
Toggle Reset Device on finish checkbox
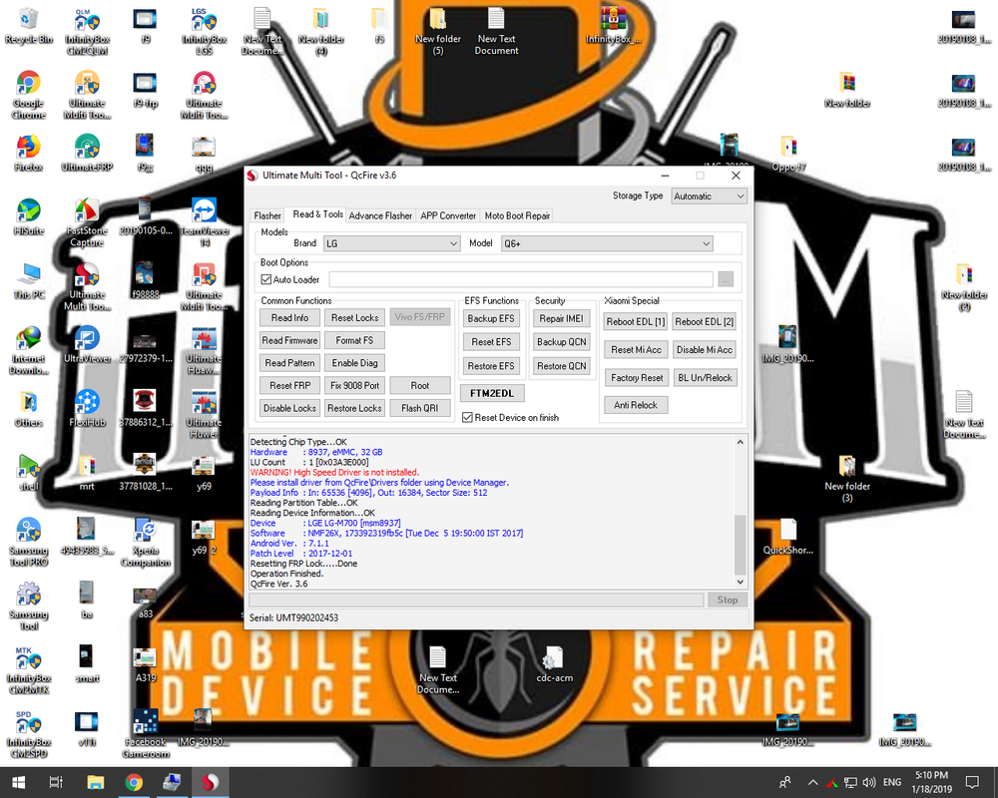click(467, 418)
